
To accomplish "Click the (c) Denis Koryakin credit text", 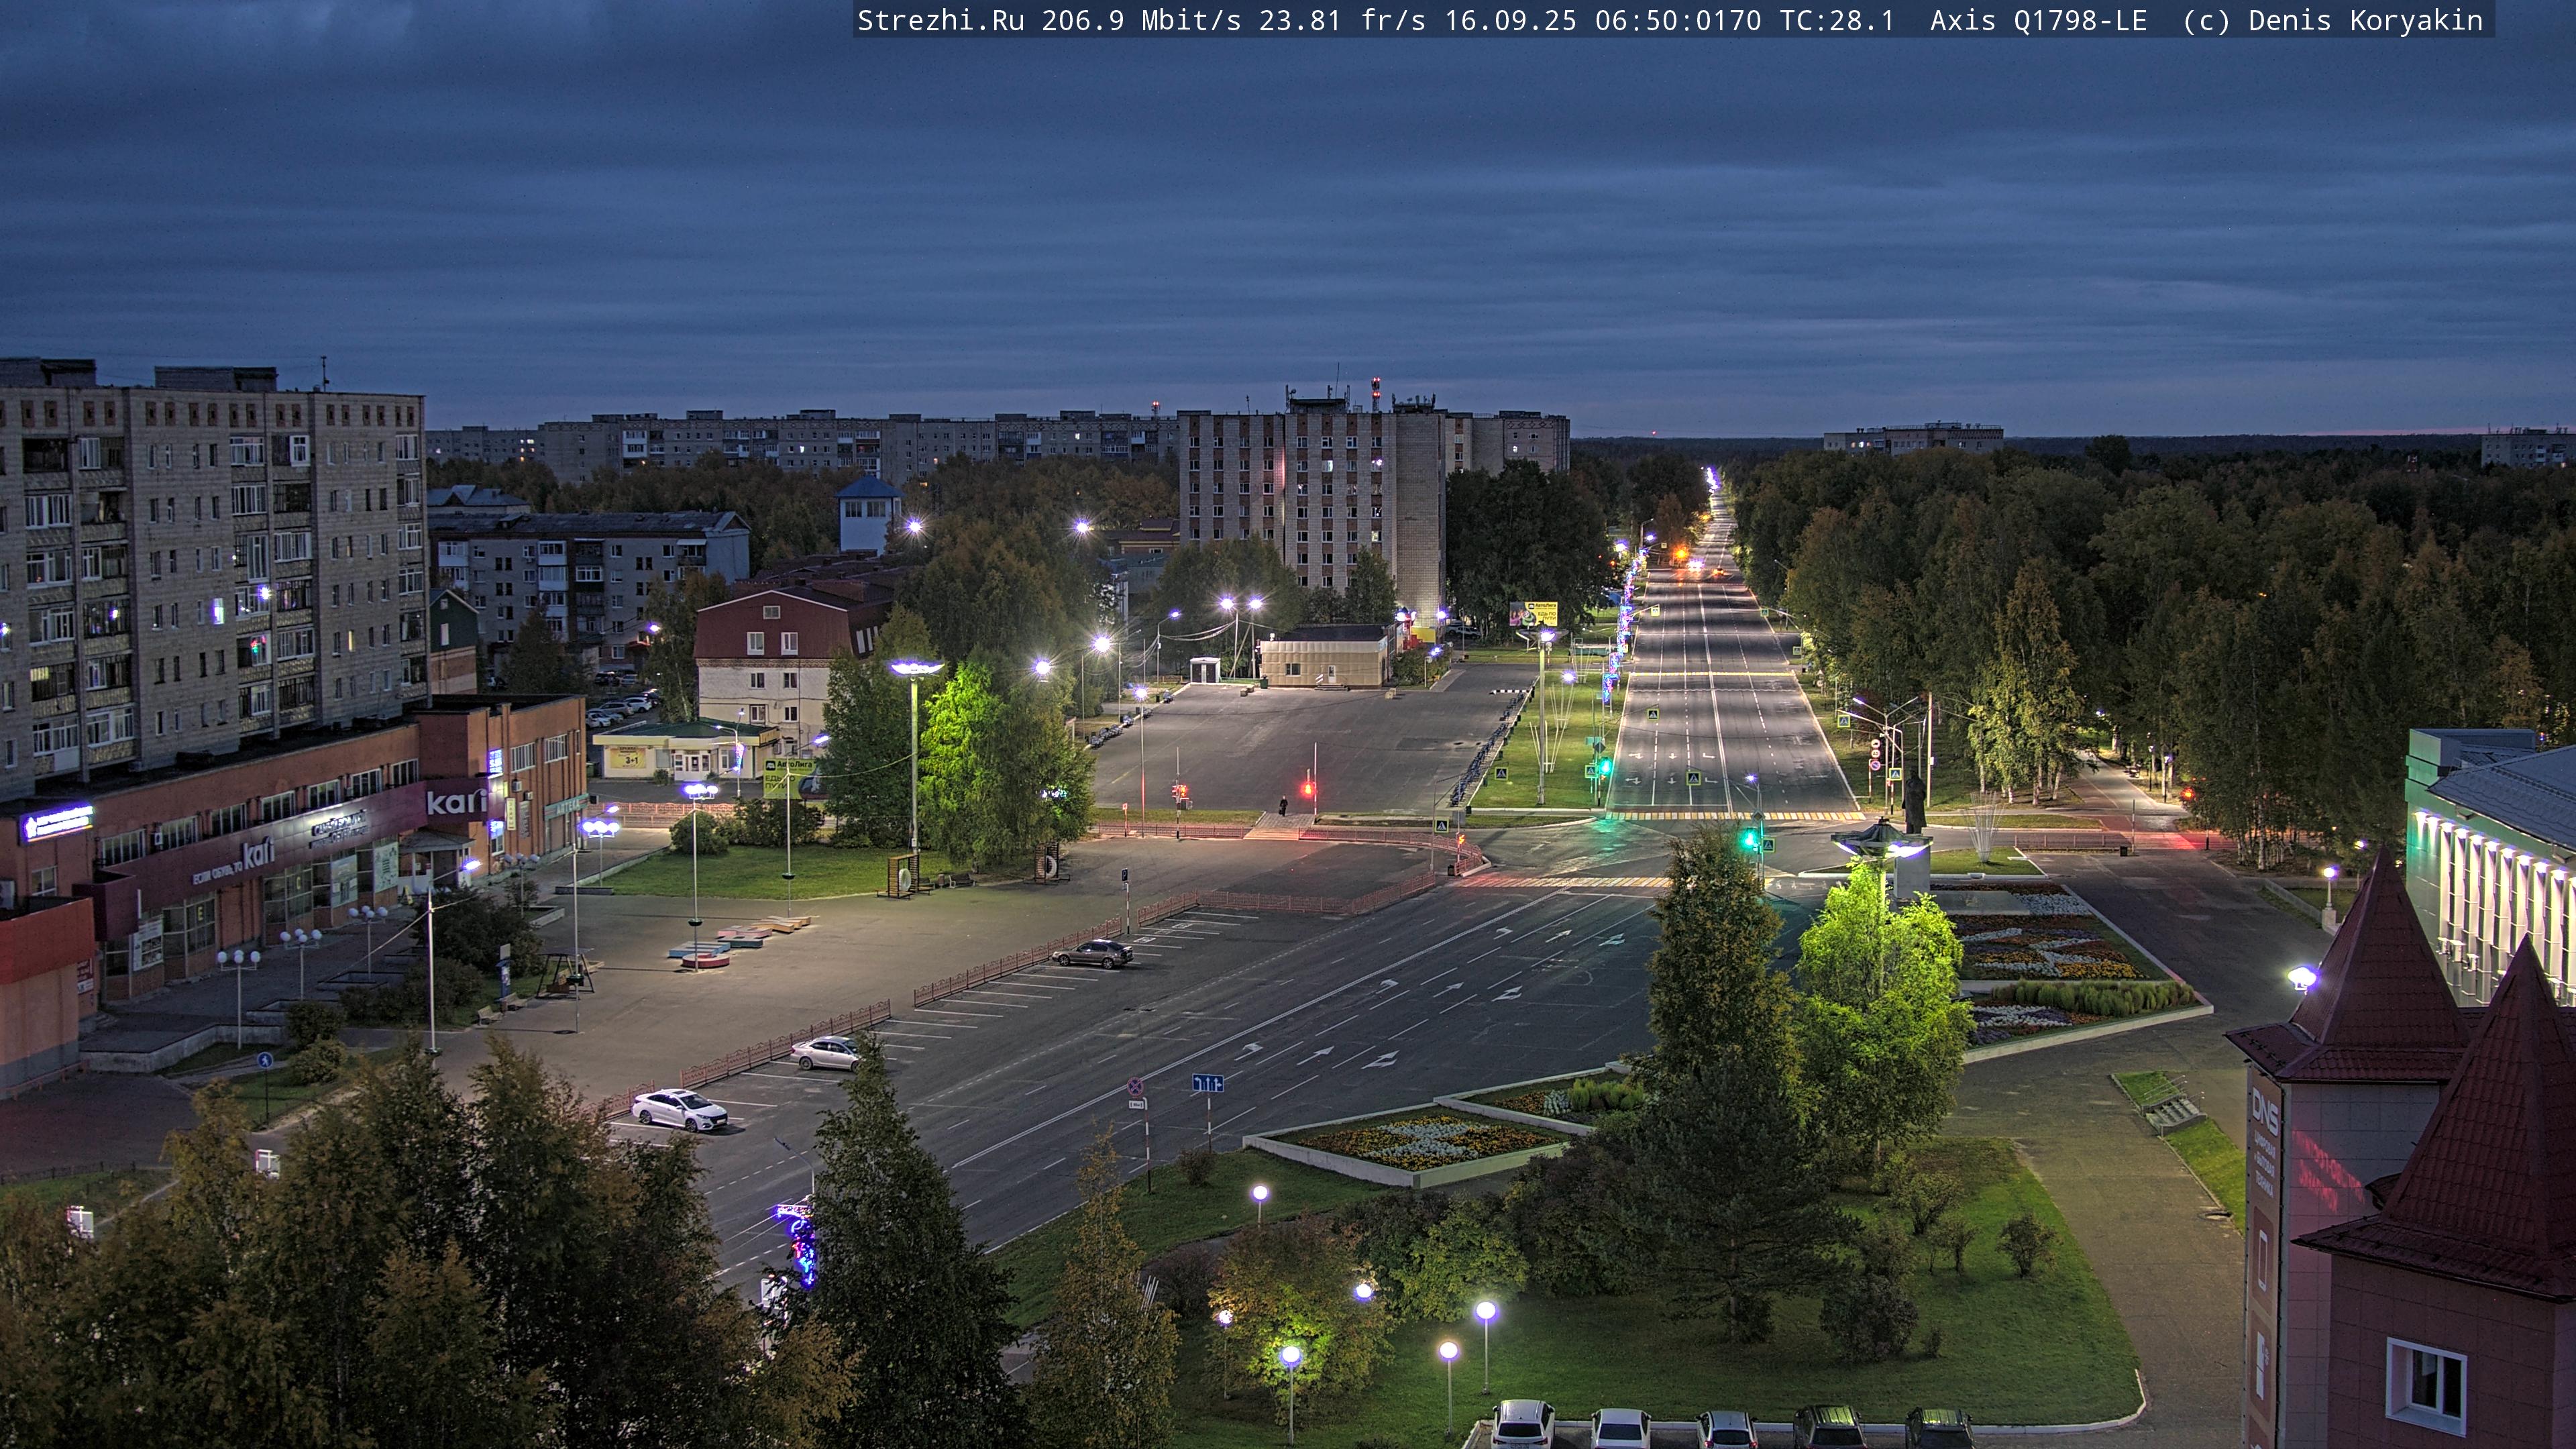I will coord(2333,21).
